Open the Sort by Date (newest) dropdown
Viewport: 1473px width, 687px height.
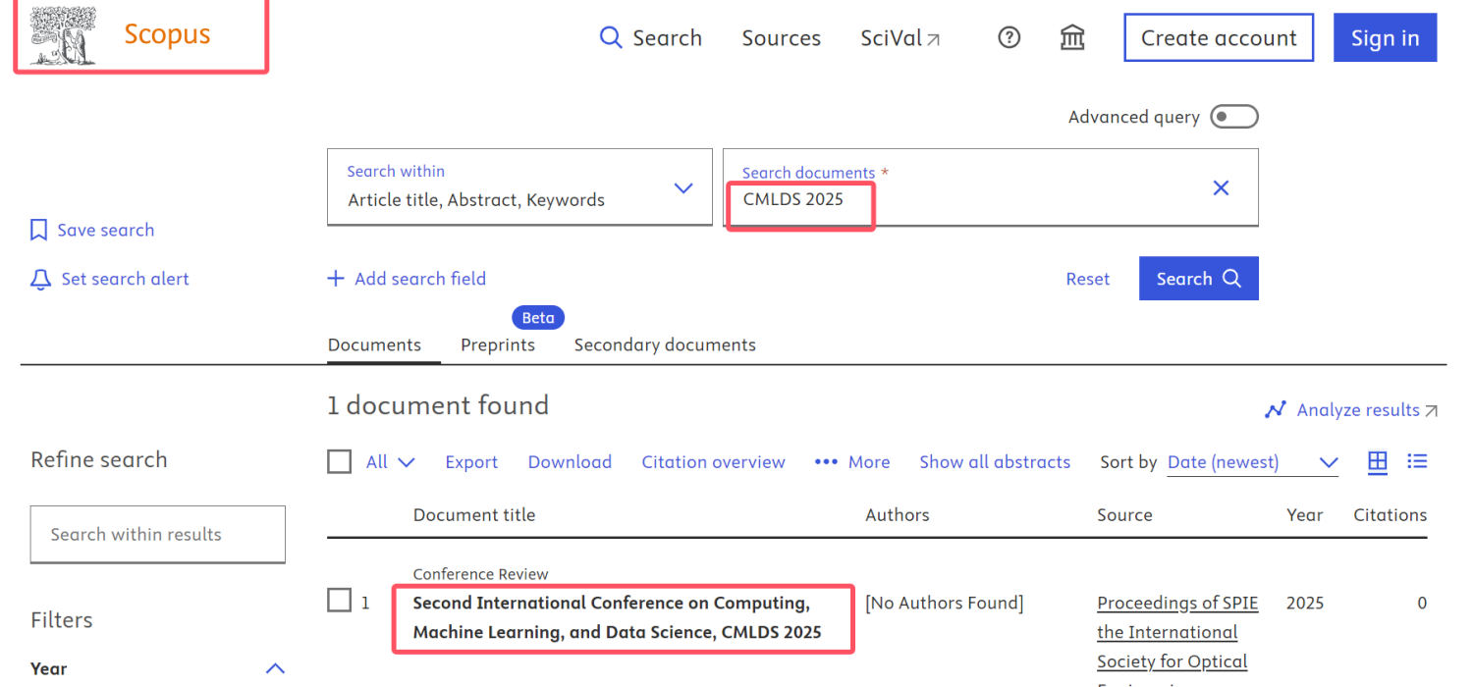point(1252,462)
